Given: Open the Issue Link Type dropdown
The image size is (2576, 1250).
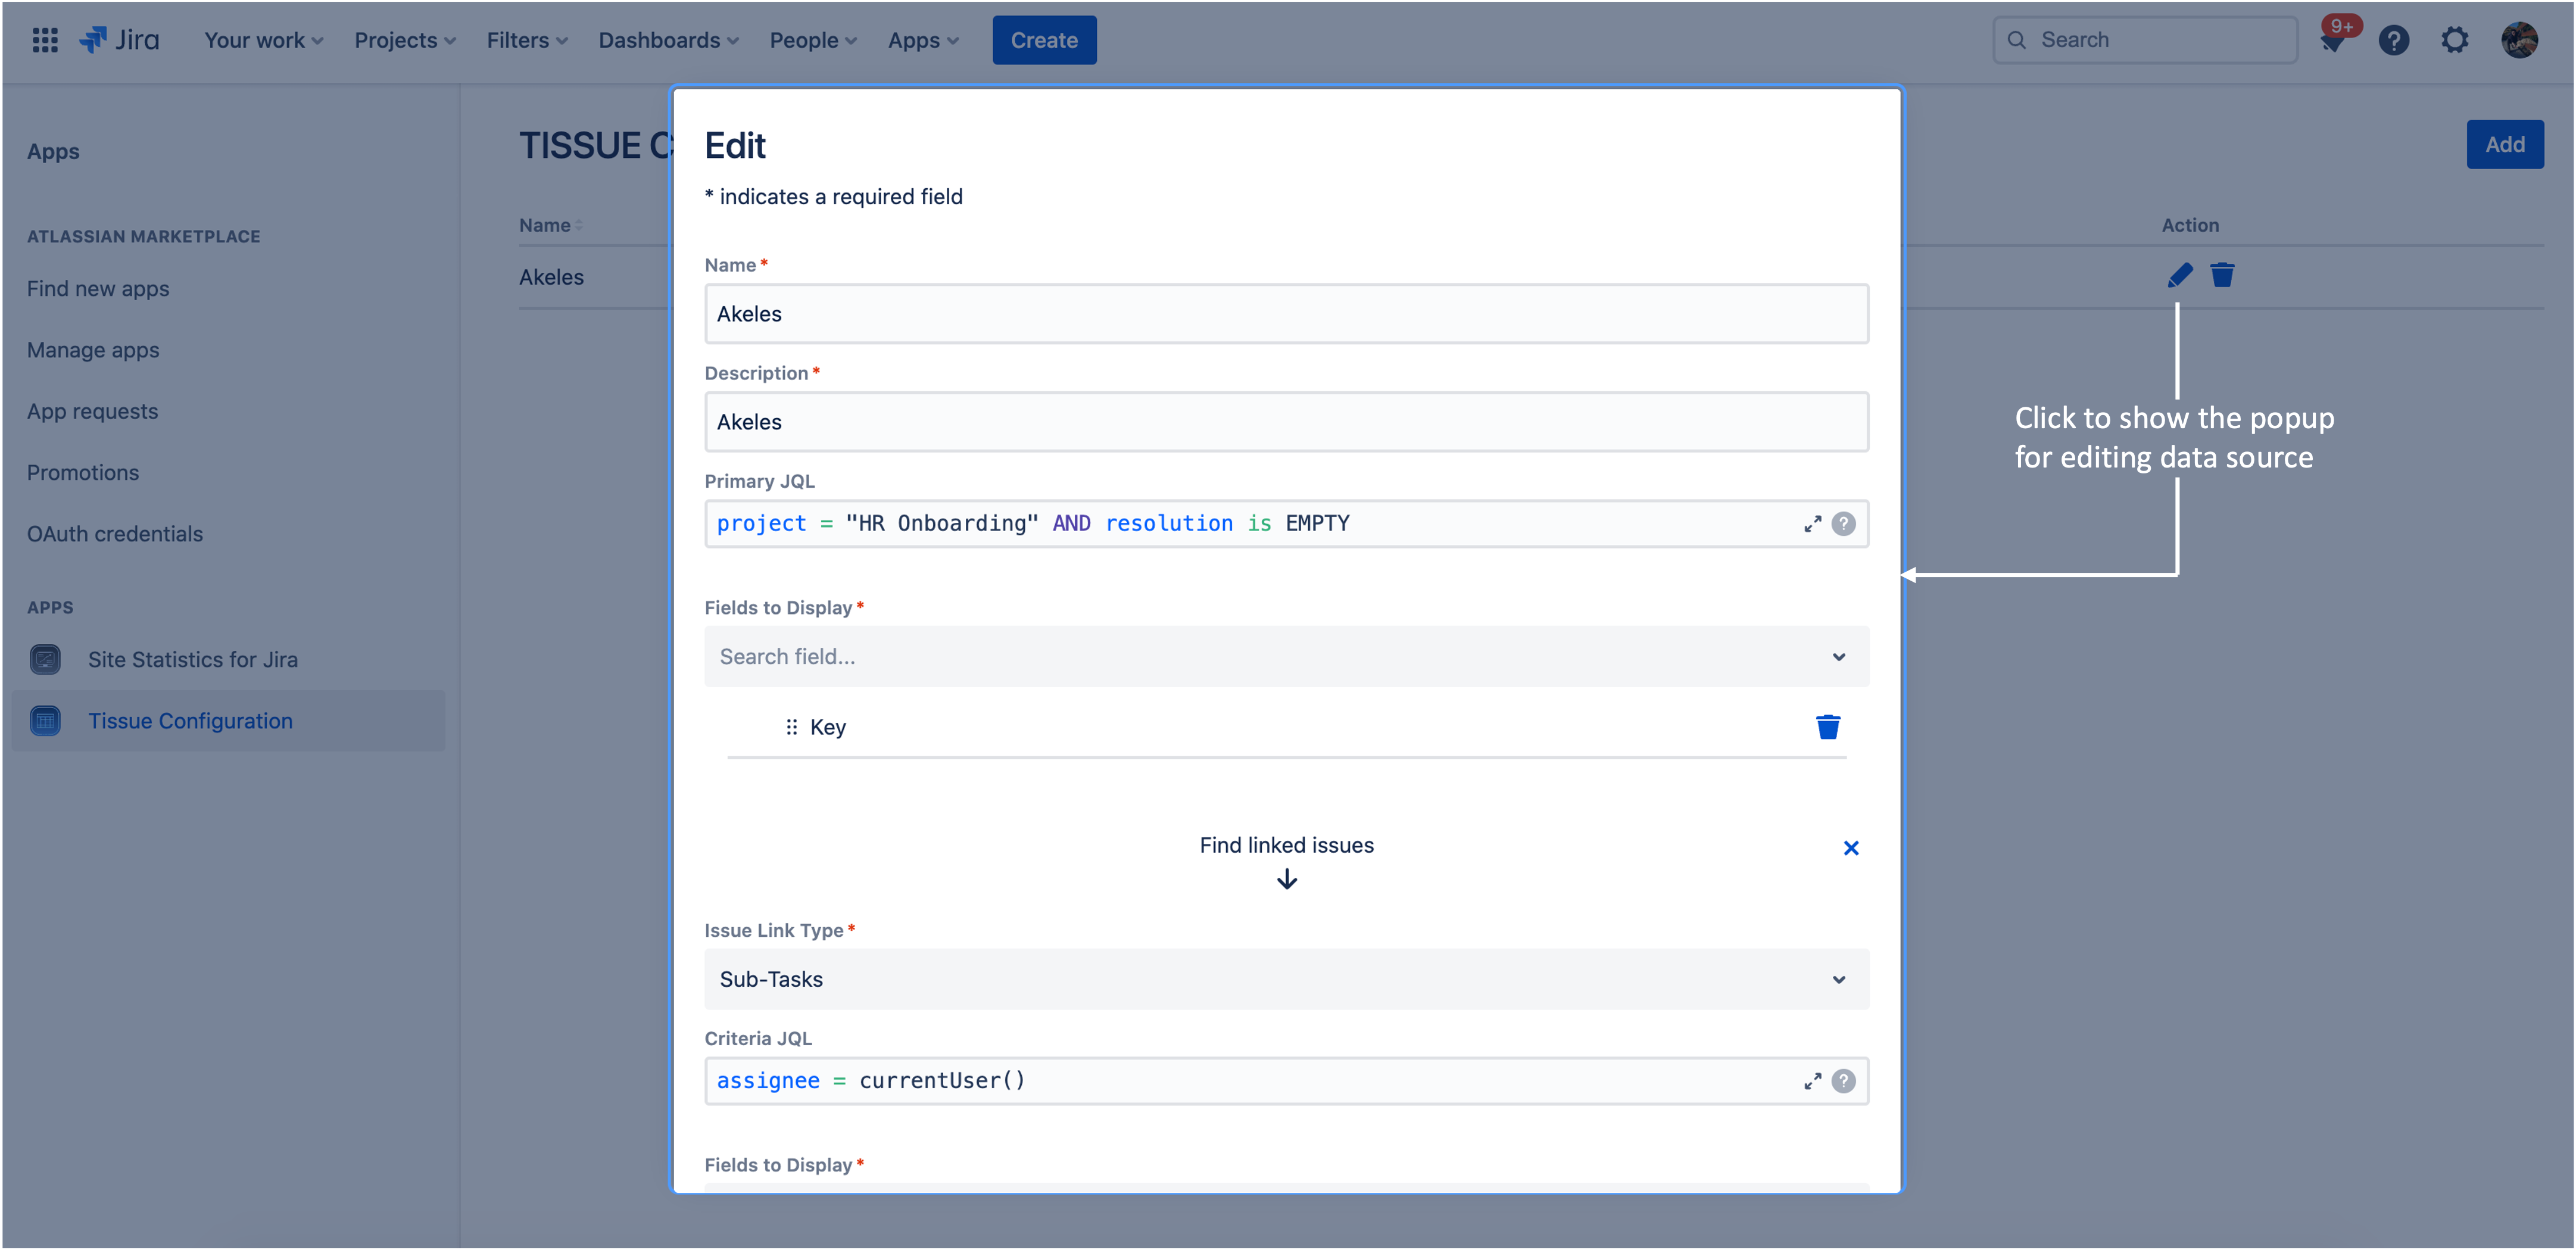Looking at the screenshot, I should 1287,980.
